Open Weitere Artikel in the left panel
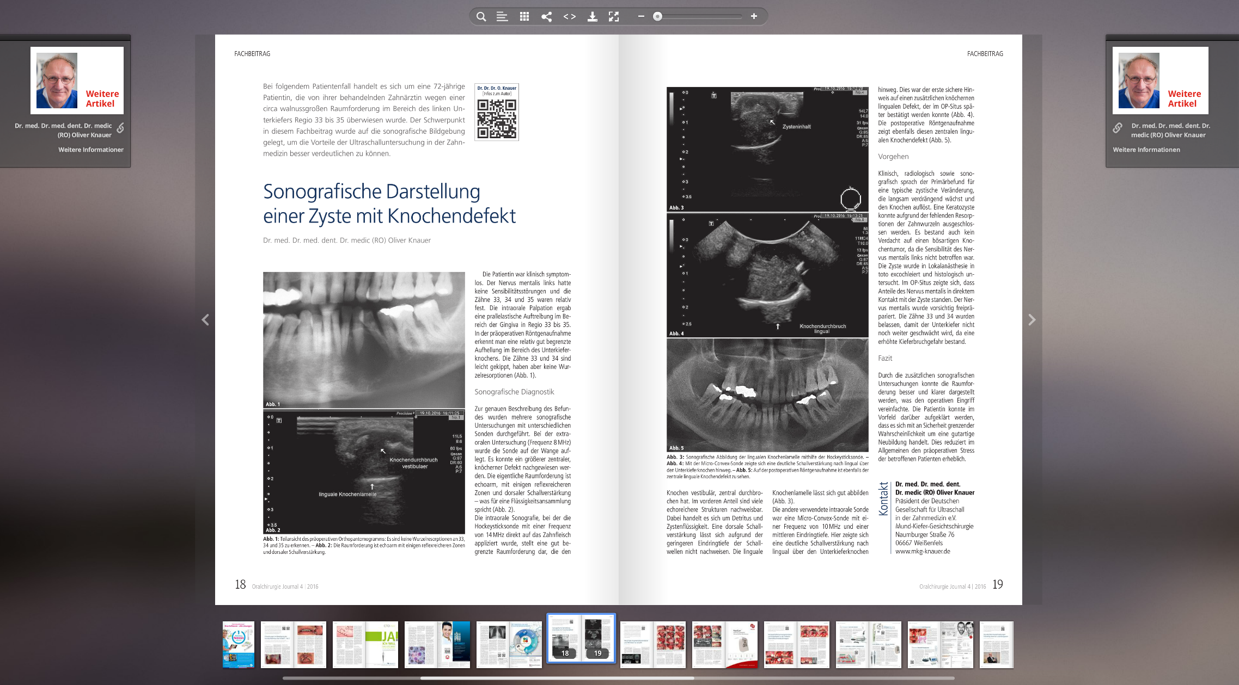 tap(102, 98)
